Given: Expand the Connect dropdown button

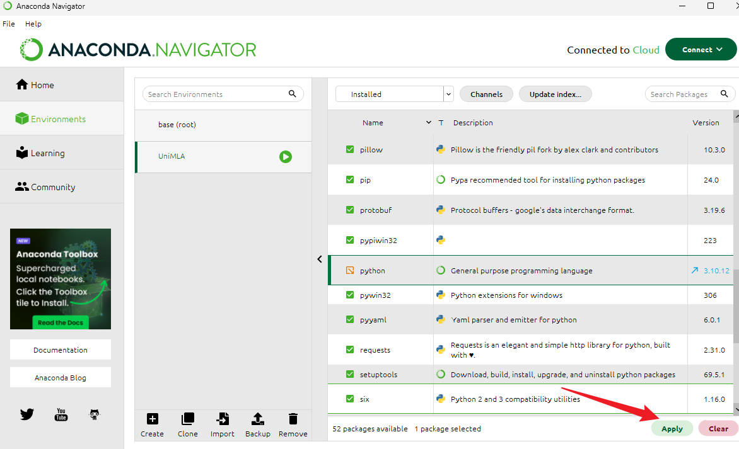Looking at the screenshot, I should (701, 50).
